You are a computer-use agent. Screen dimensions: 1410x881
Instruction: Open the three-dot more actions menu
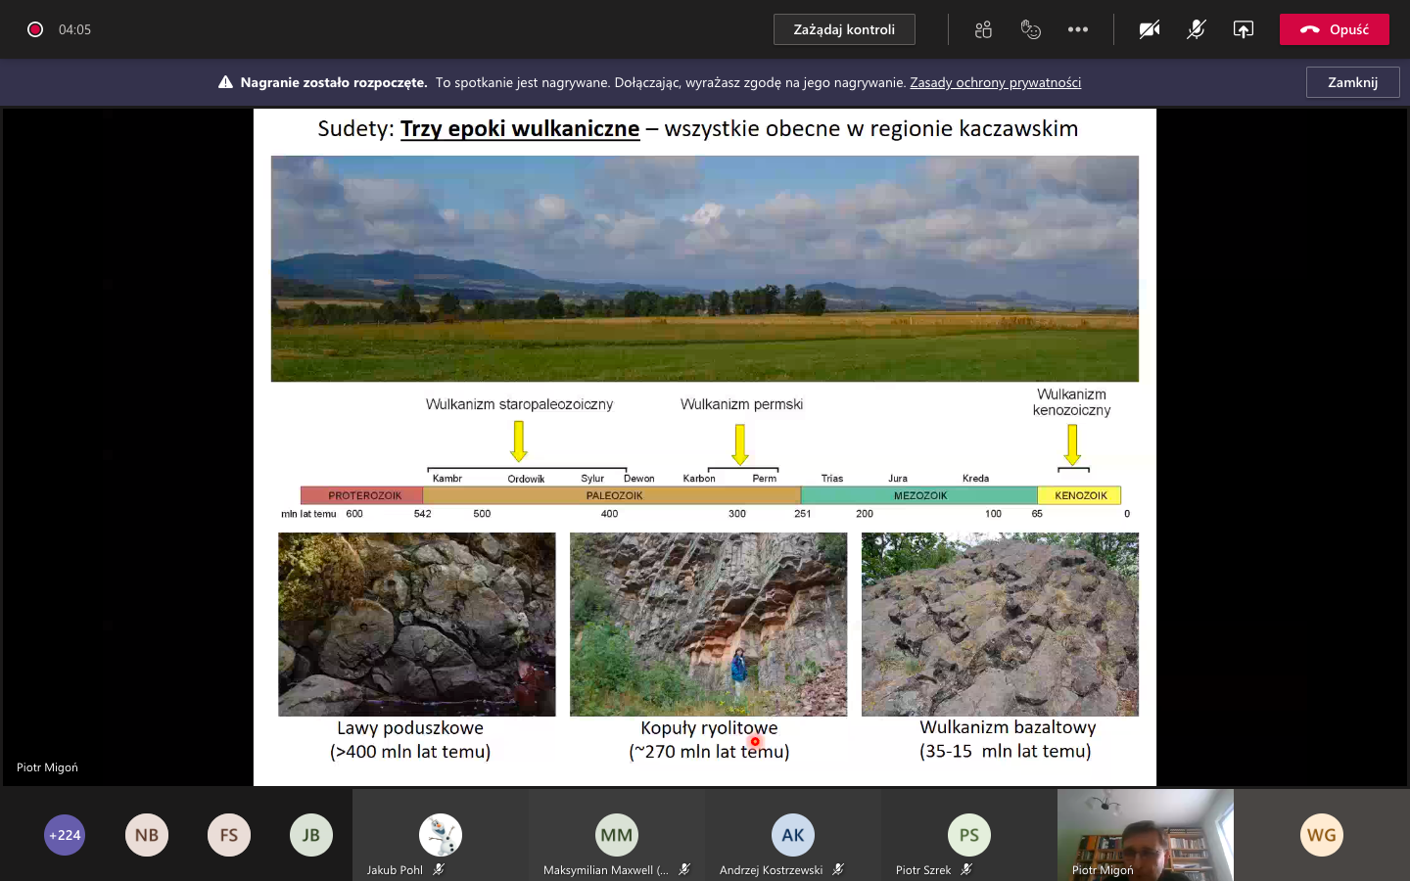(x=1078, y=29)
